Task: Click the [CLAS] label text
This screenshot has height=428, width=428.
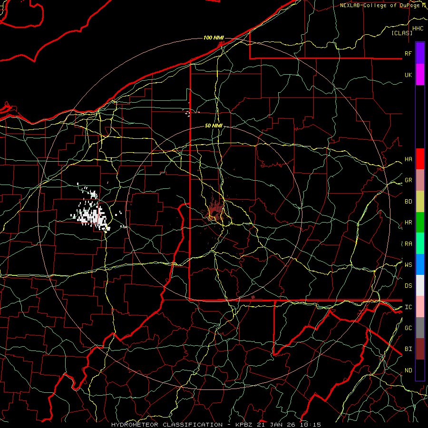Action: pos(402,33)
